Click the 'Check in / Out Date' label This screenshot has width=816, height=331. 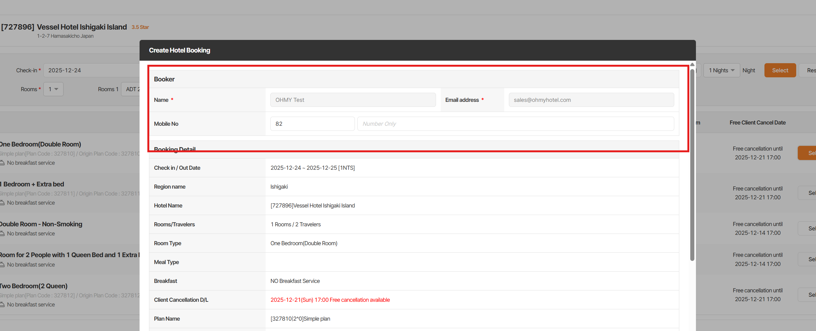coord(177,168)
